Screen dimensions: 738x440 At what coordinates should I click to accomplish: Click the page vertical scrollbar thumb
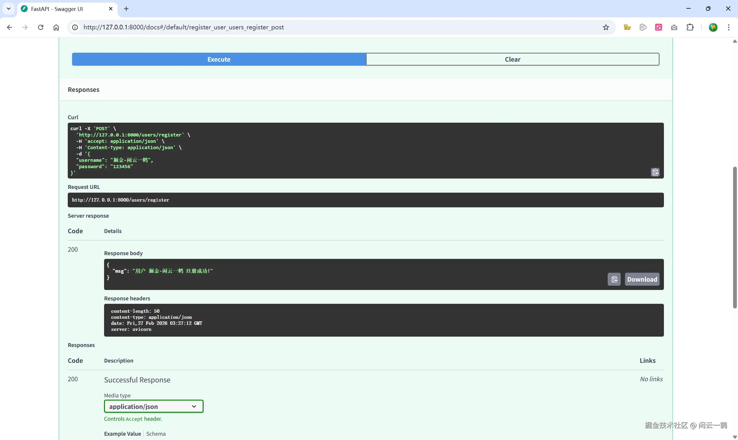tap(735, 237)
